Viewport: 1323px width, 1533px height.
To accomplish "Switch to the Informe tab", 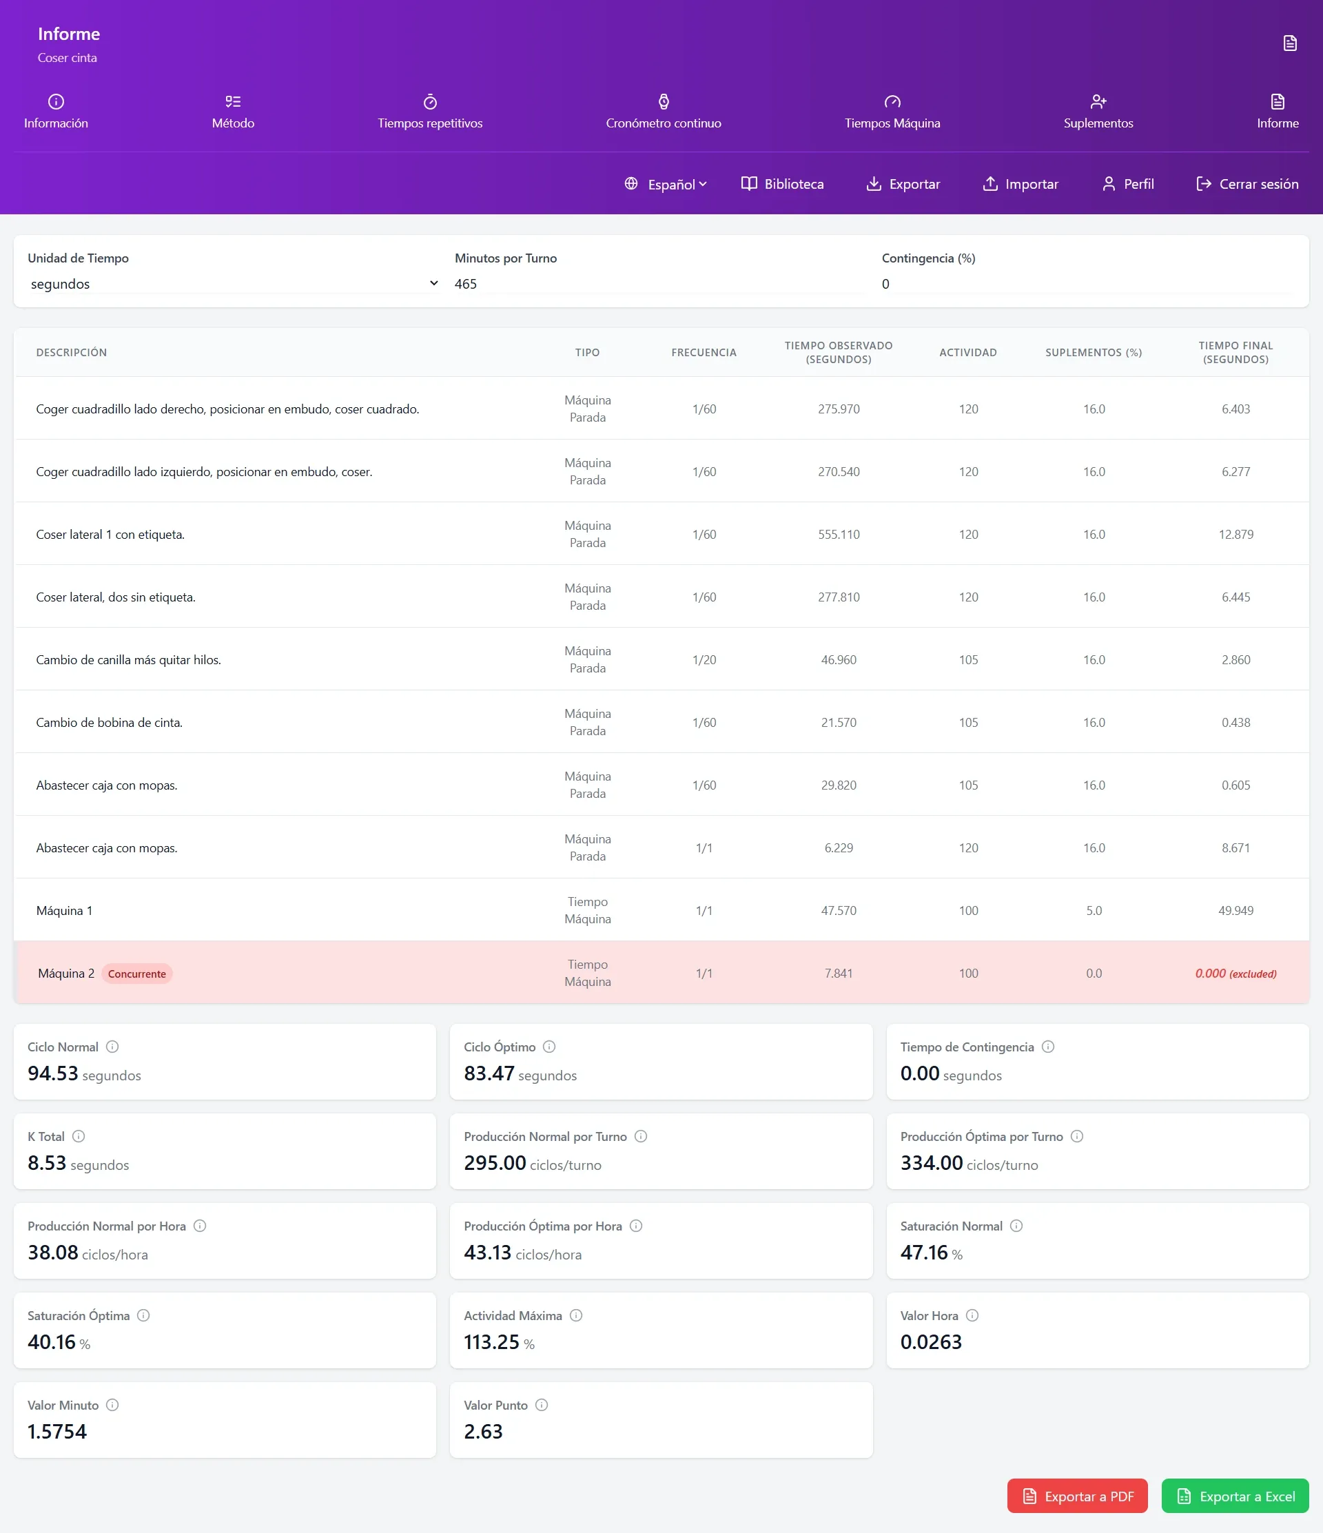I will [x=1277, y=112].
